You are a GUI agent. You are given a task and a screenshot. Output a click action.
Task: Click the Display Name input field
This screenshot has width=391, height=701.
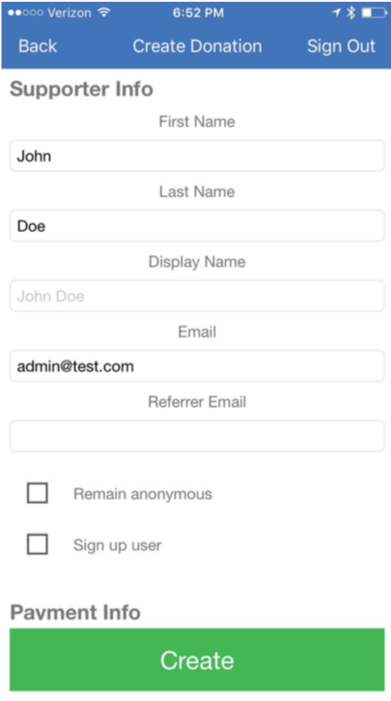coord(197,296)
